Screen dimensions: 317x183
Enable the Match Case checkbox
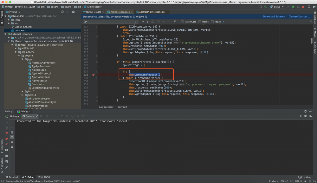(x=182, y=22)
